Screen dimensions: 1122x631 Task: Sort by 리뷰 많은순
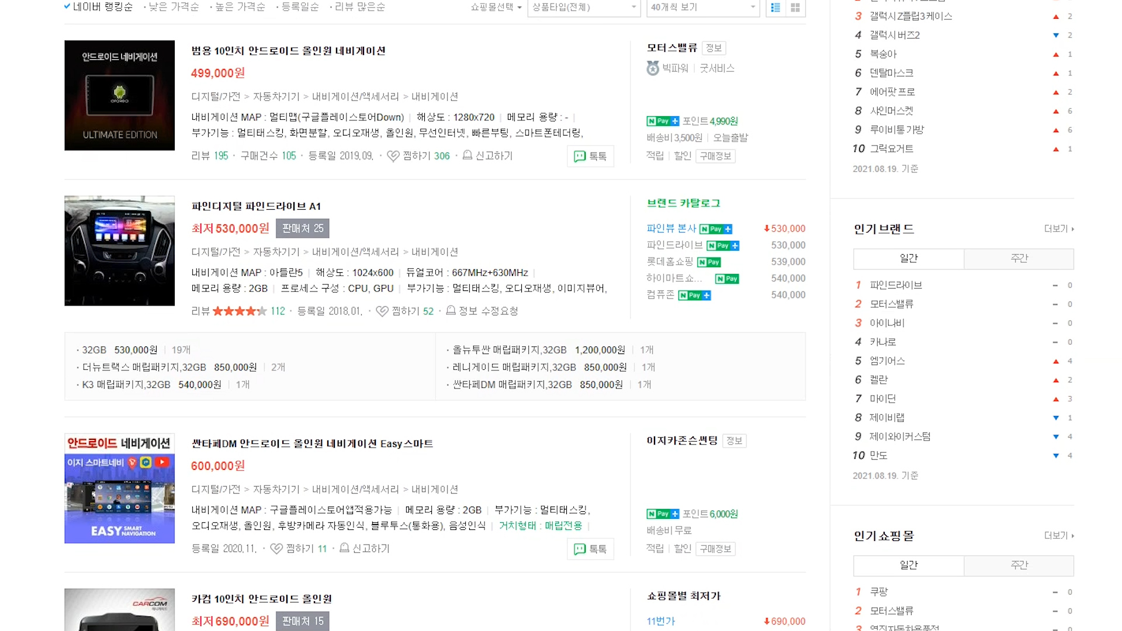[359, 7]
